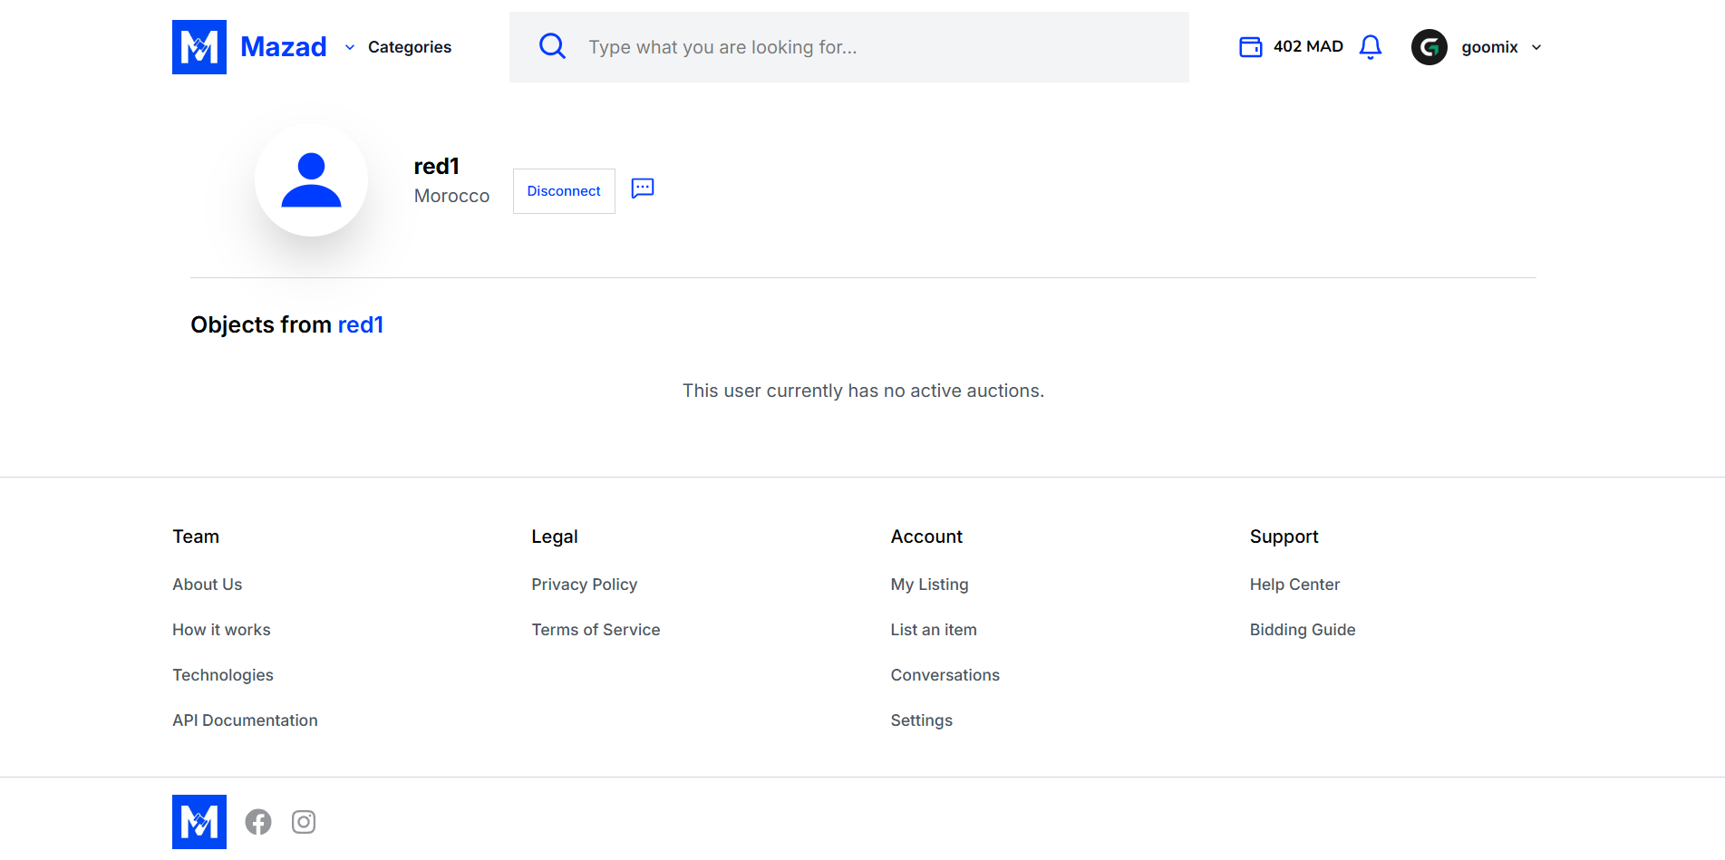The height and width of the screenshot is (860, 1725).
Task: Click the red1 profile name
Action: coord(437,166)
